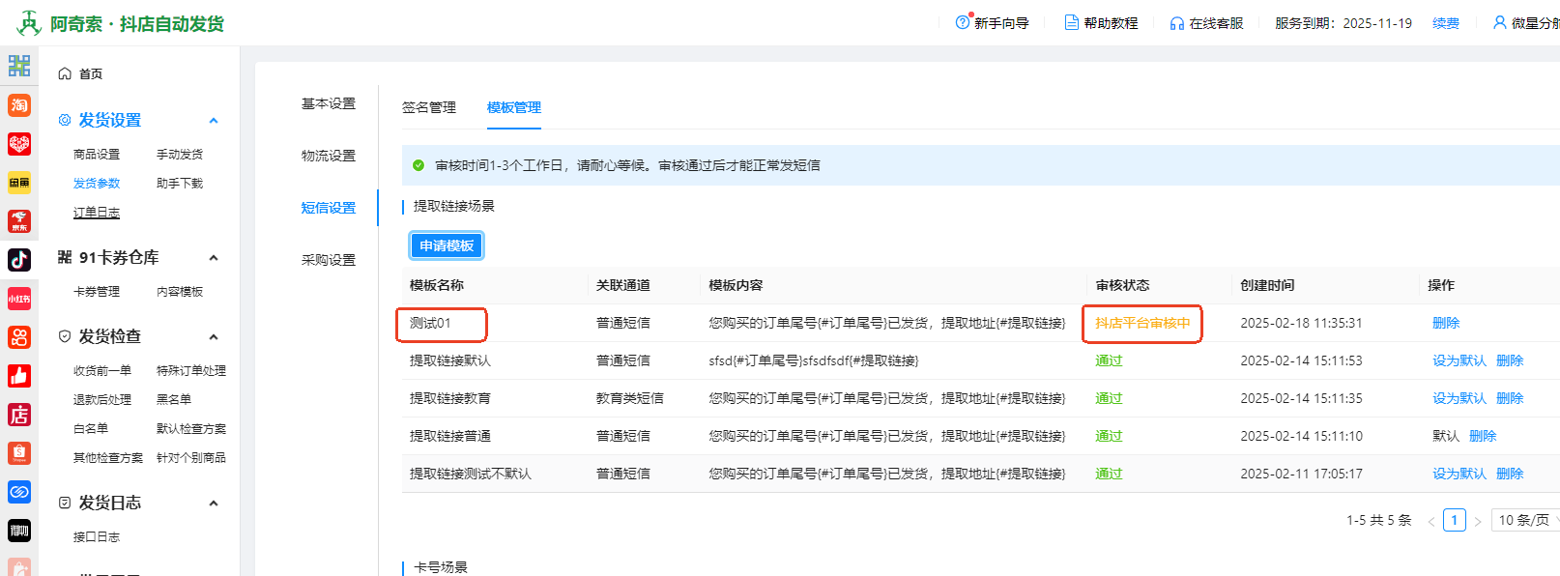Open the yellow Xianyu platform icon
The image size is (1560, 576).
pos(19,183)
